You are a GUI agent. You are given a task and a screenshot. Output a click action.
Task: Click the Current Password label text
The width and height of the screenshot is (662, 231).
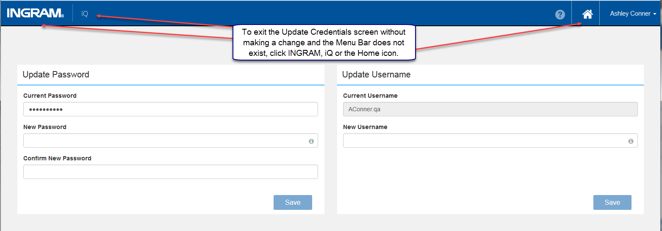click(50, 96)
